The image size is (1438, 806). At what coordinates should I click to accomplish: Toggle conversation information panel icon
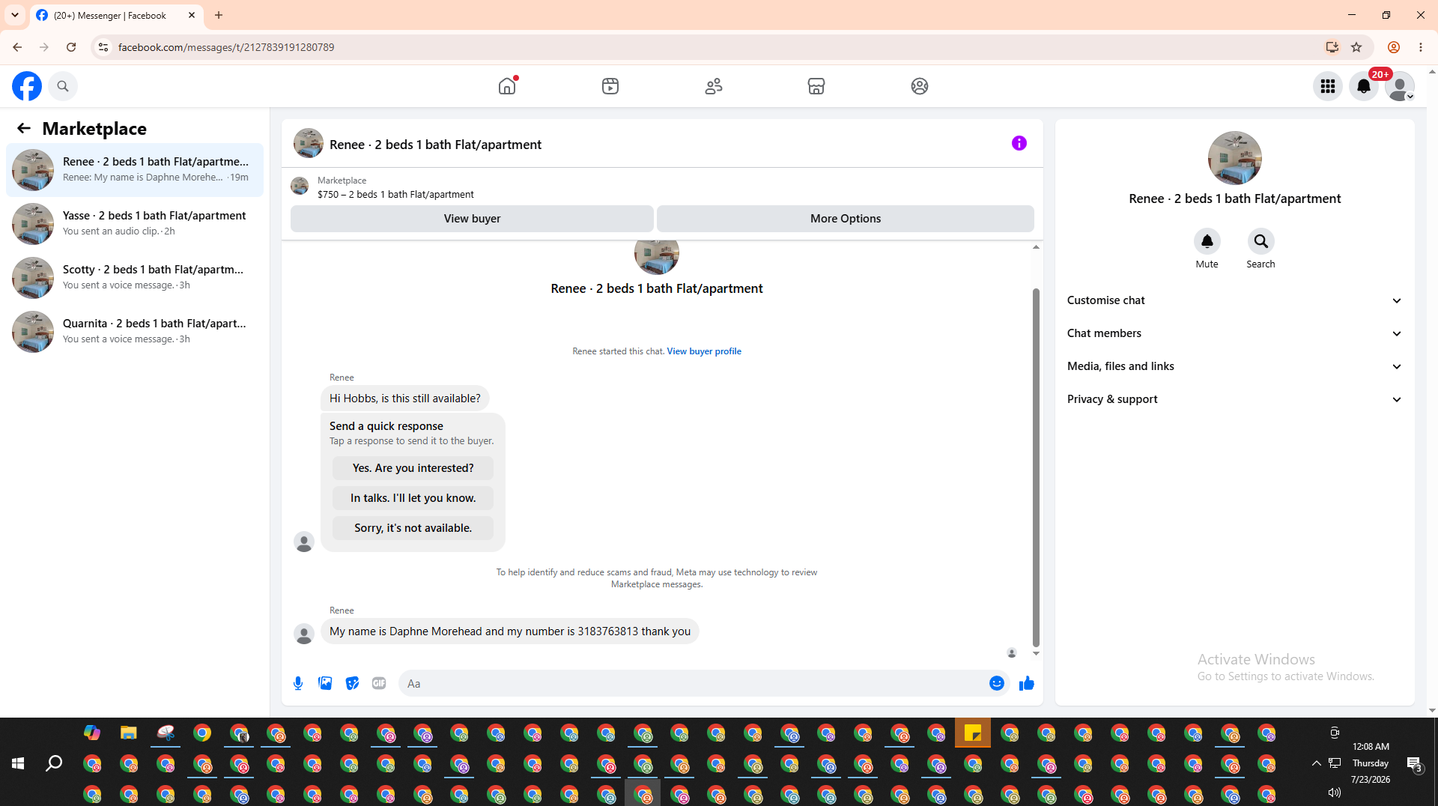1019,143
